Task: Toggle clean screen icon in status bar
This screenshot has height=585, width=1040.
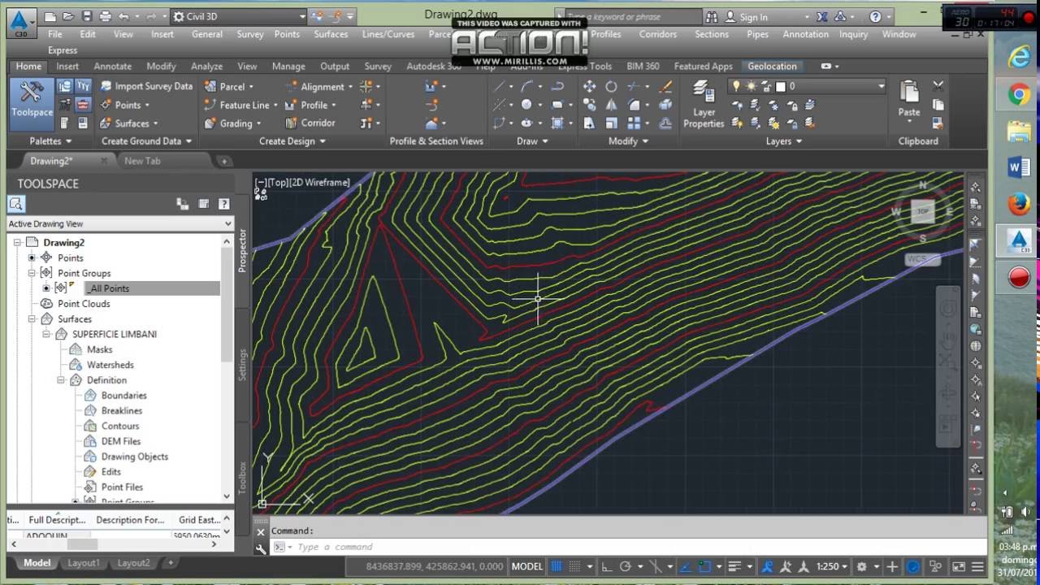Action: click(x=959, y=567)
